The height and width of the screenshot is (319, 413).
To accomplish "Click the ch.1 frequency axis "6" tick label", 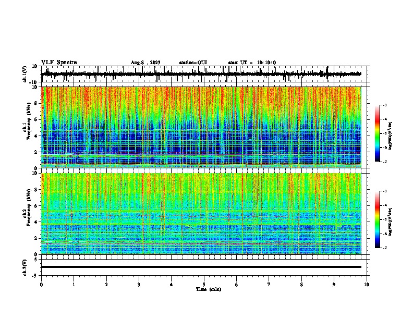I will click(36, 119).
